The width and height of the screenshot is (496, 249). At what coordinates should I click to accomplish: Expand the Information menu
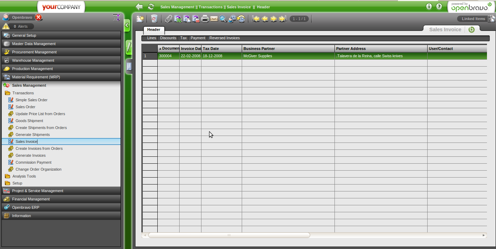(61, 216)
